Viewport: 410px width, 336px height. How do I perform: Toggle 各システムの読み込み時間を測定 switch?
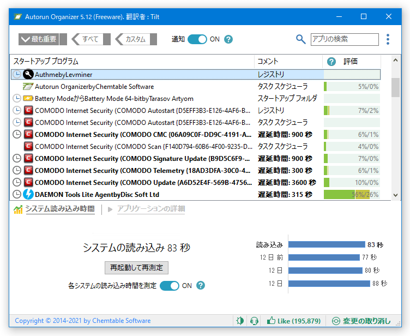point(170,285)
